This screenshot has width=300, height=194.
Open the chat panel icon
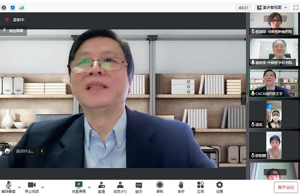138,185
